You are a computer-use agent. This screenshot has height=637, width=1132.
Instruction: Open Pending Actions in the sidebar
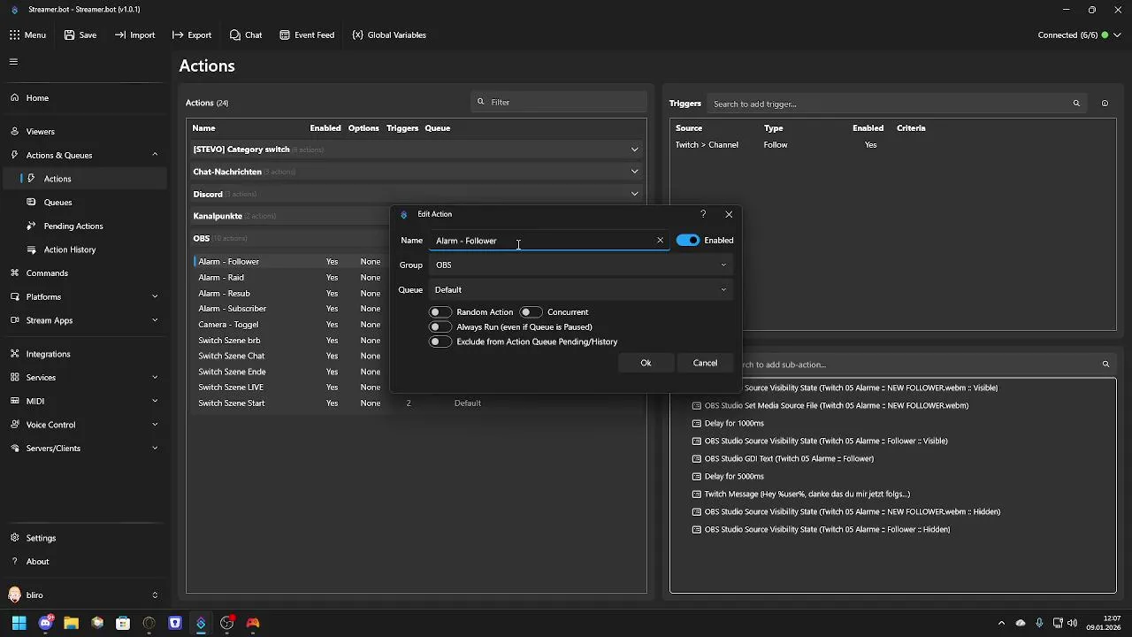83,226
